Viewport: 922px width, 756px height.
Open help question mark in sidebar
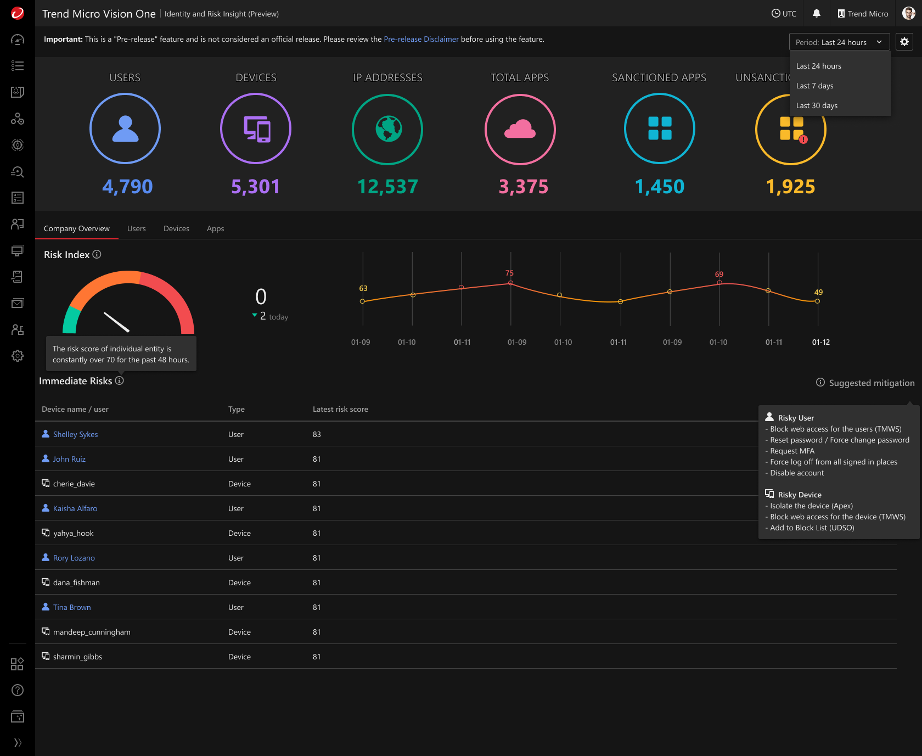coord(18,690)
